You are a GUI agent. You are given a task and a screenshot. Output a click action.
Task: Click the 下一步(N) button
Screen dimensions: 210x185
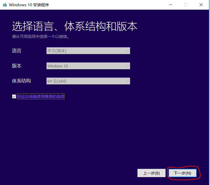(182, 173)
